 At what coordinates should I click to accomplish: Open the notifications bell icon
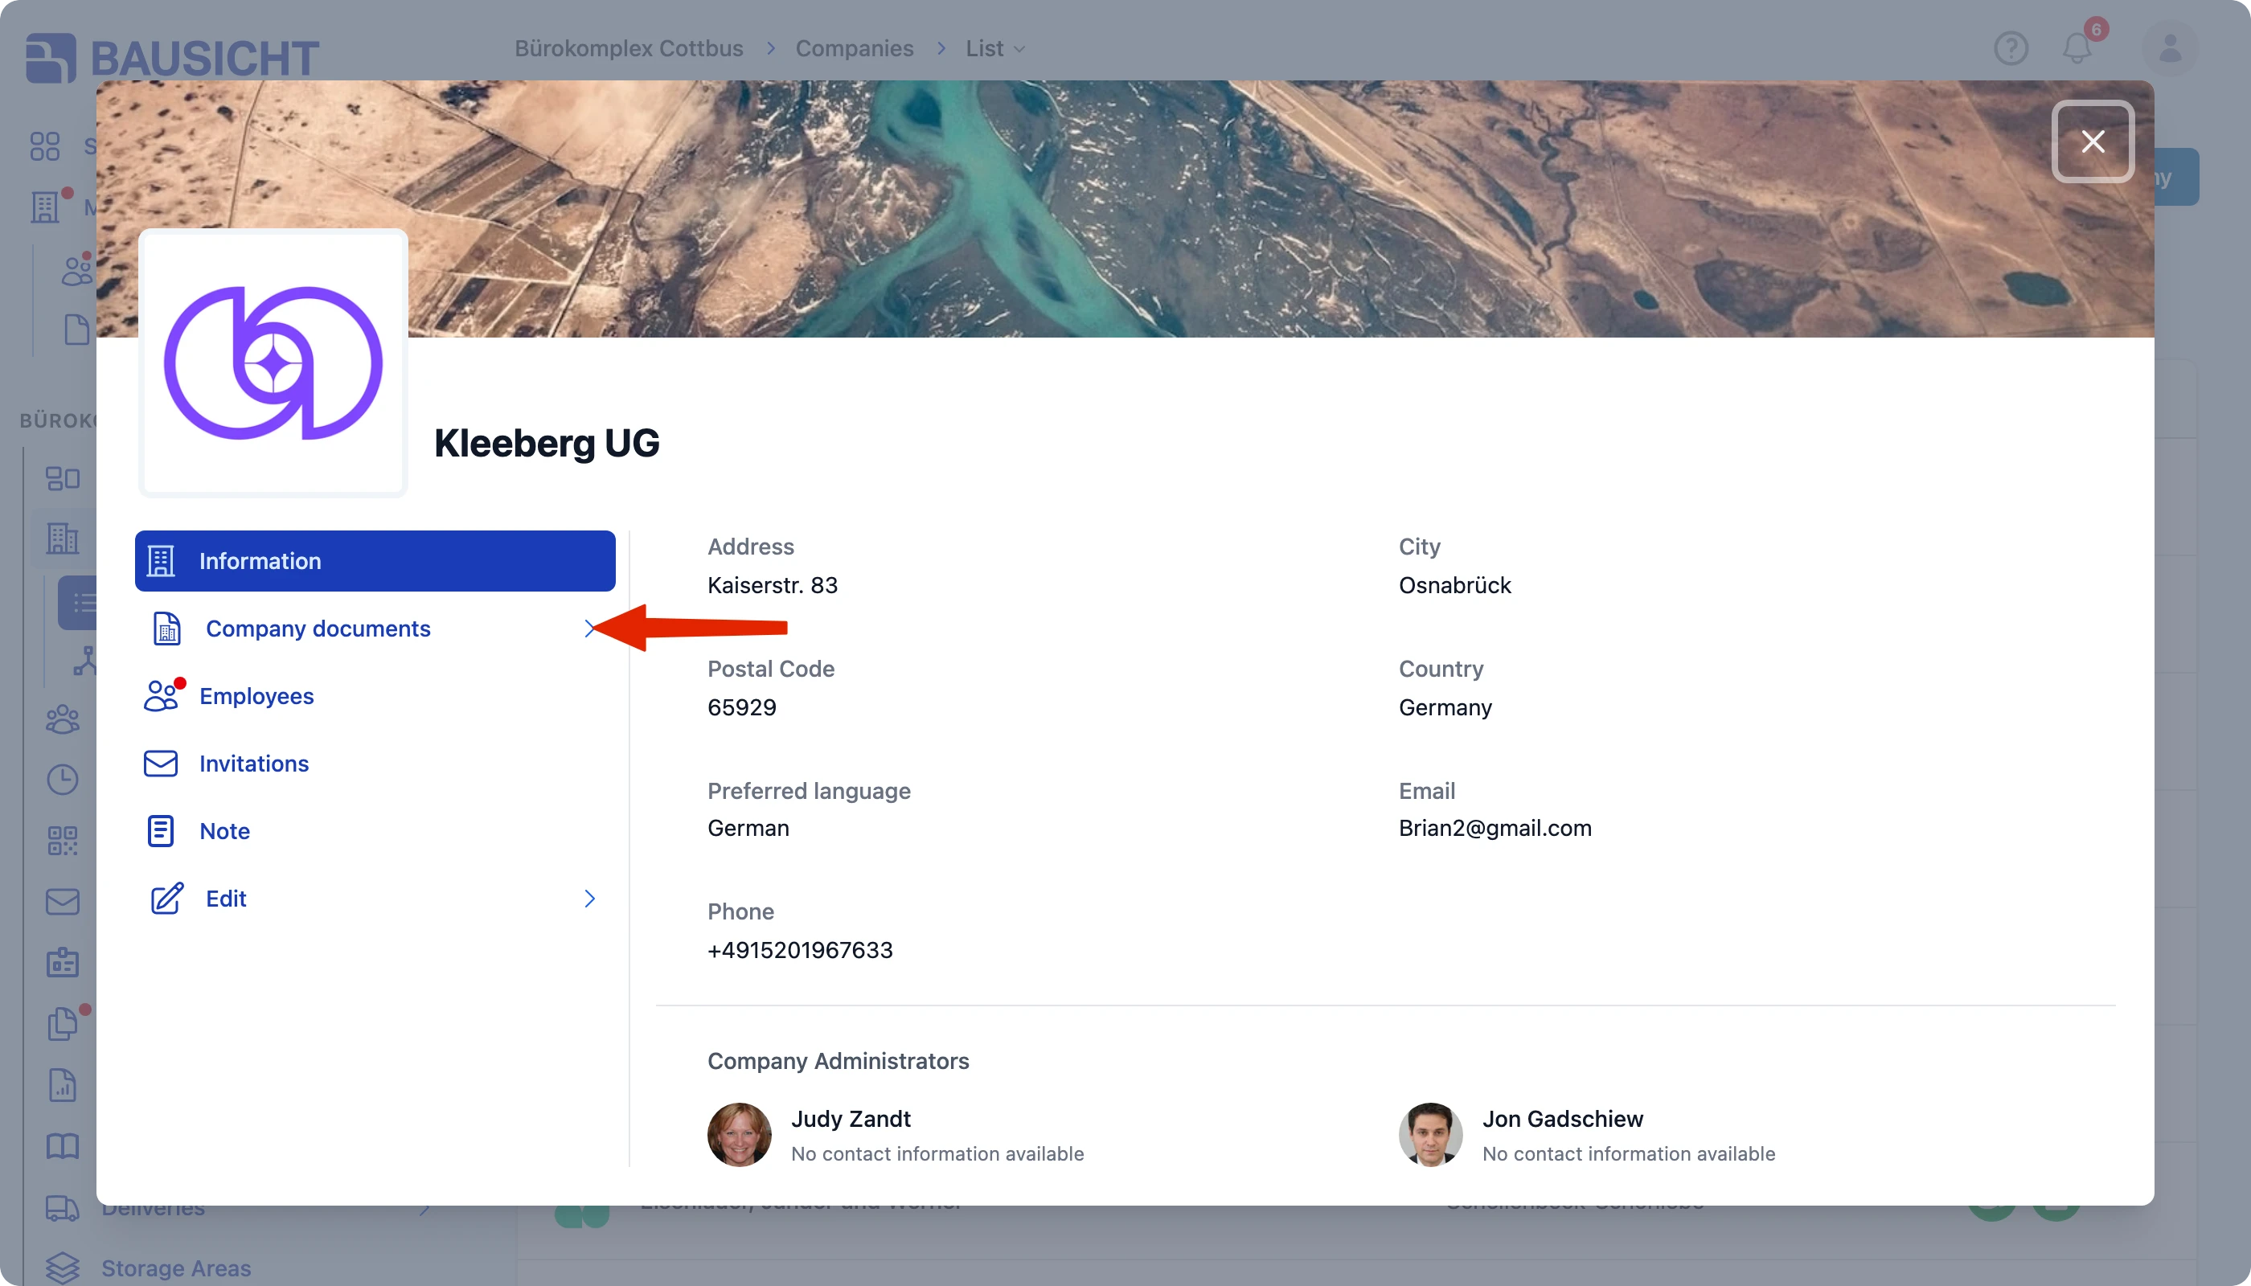[2077, 47]
